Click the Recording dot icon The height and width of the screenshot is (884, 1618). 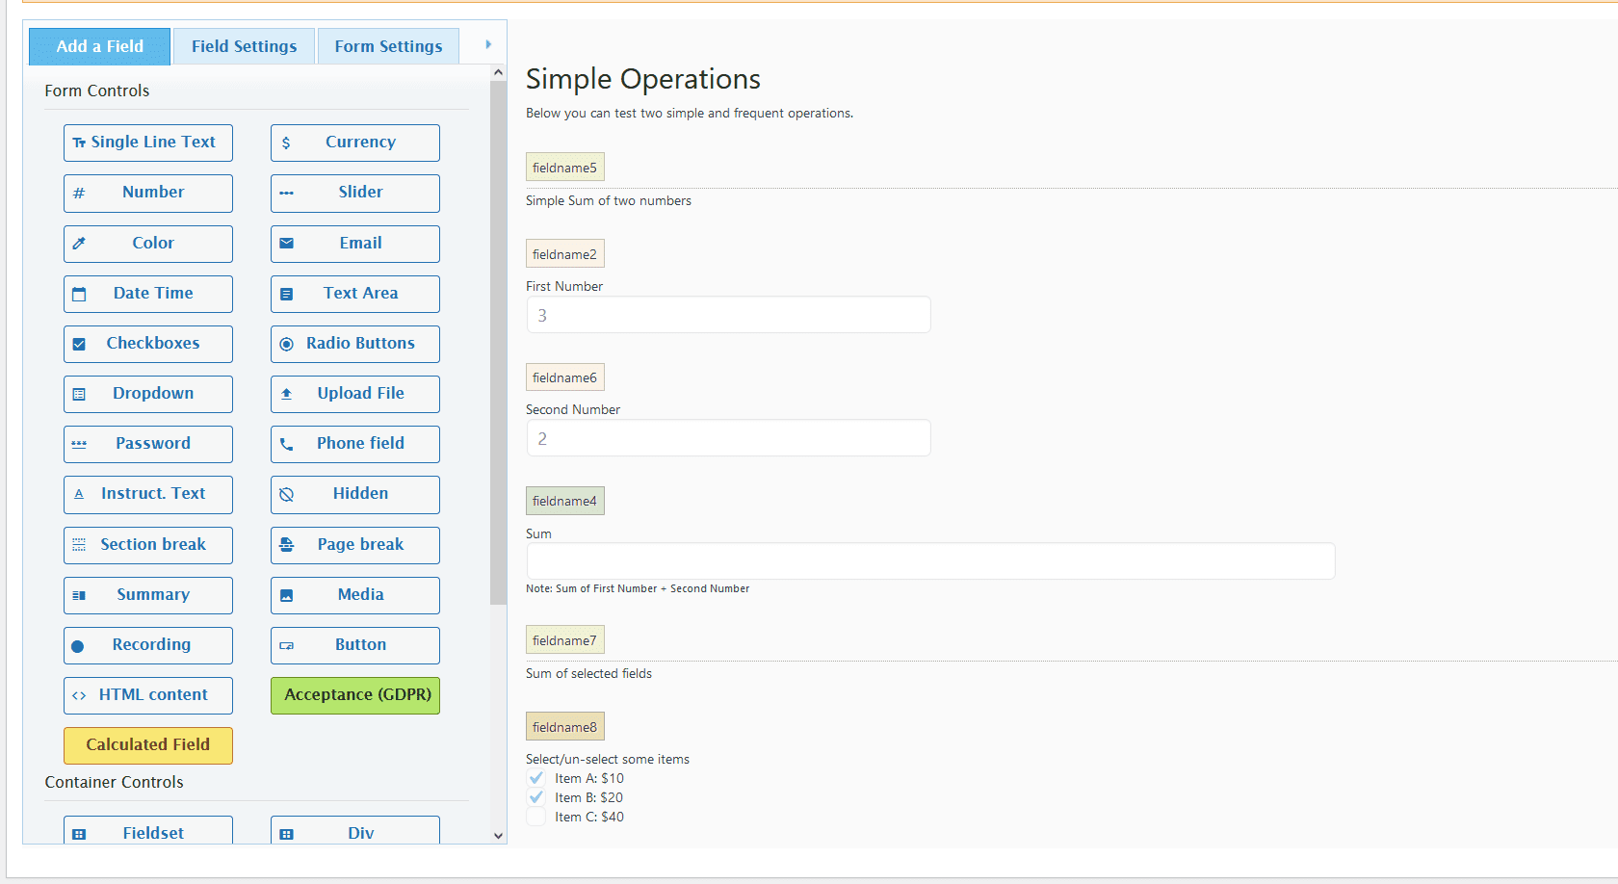pyautogui.click(x=78, y=646)
